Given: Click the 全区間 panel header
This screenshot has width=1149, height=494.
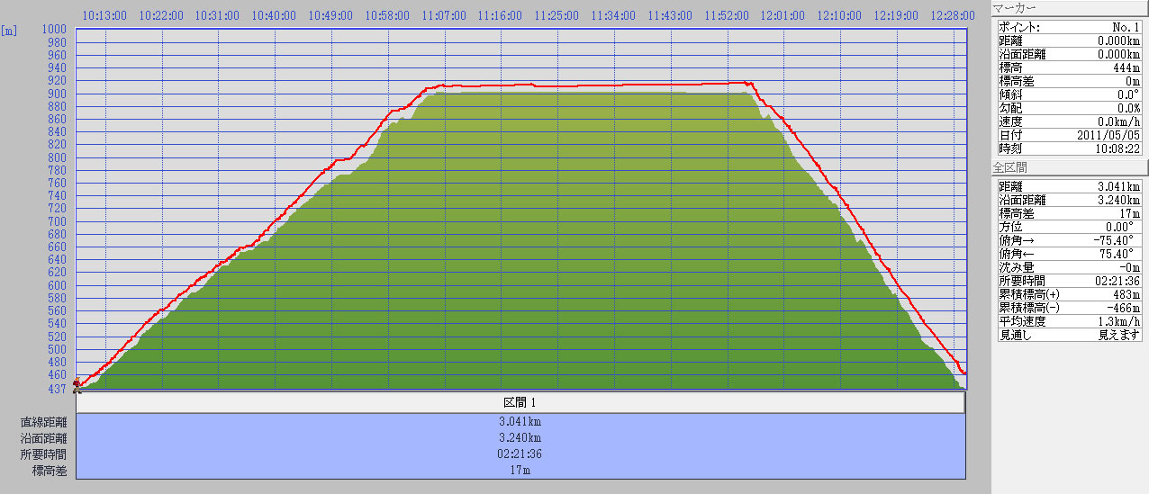Looking at the screenshot, I should click(x=1068, y=167).
